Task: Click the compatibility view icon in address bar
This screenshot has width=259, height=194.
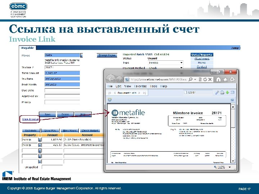Action: click(200, 79)
